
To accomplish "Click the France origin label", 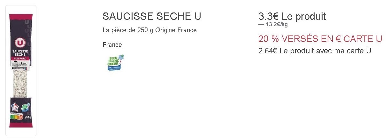I will [x=112, y=45].
